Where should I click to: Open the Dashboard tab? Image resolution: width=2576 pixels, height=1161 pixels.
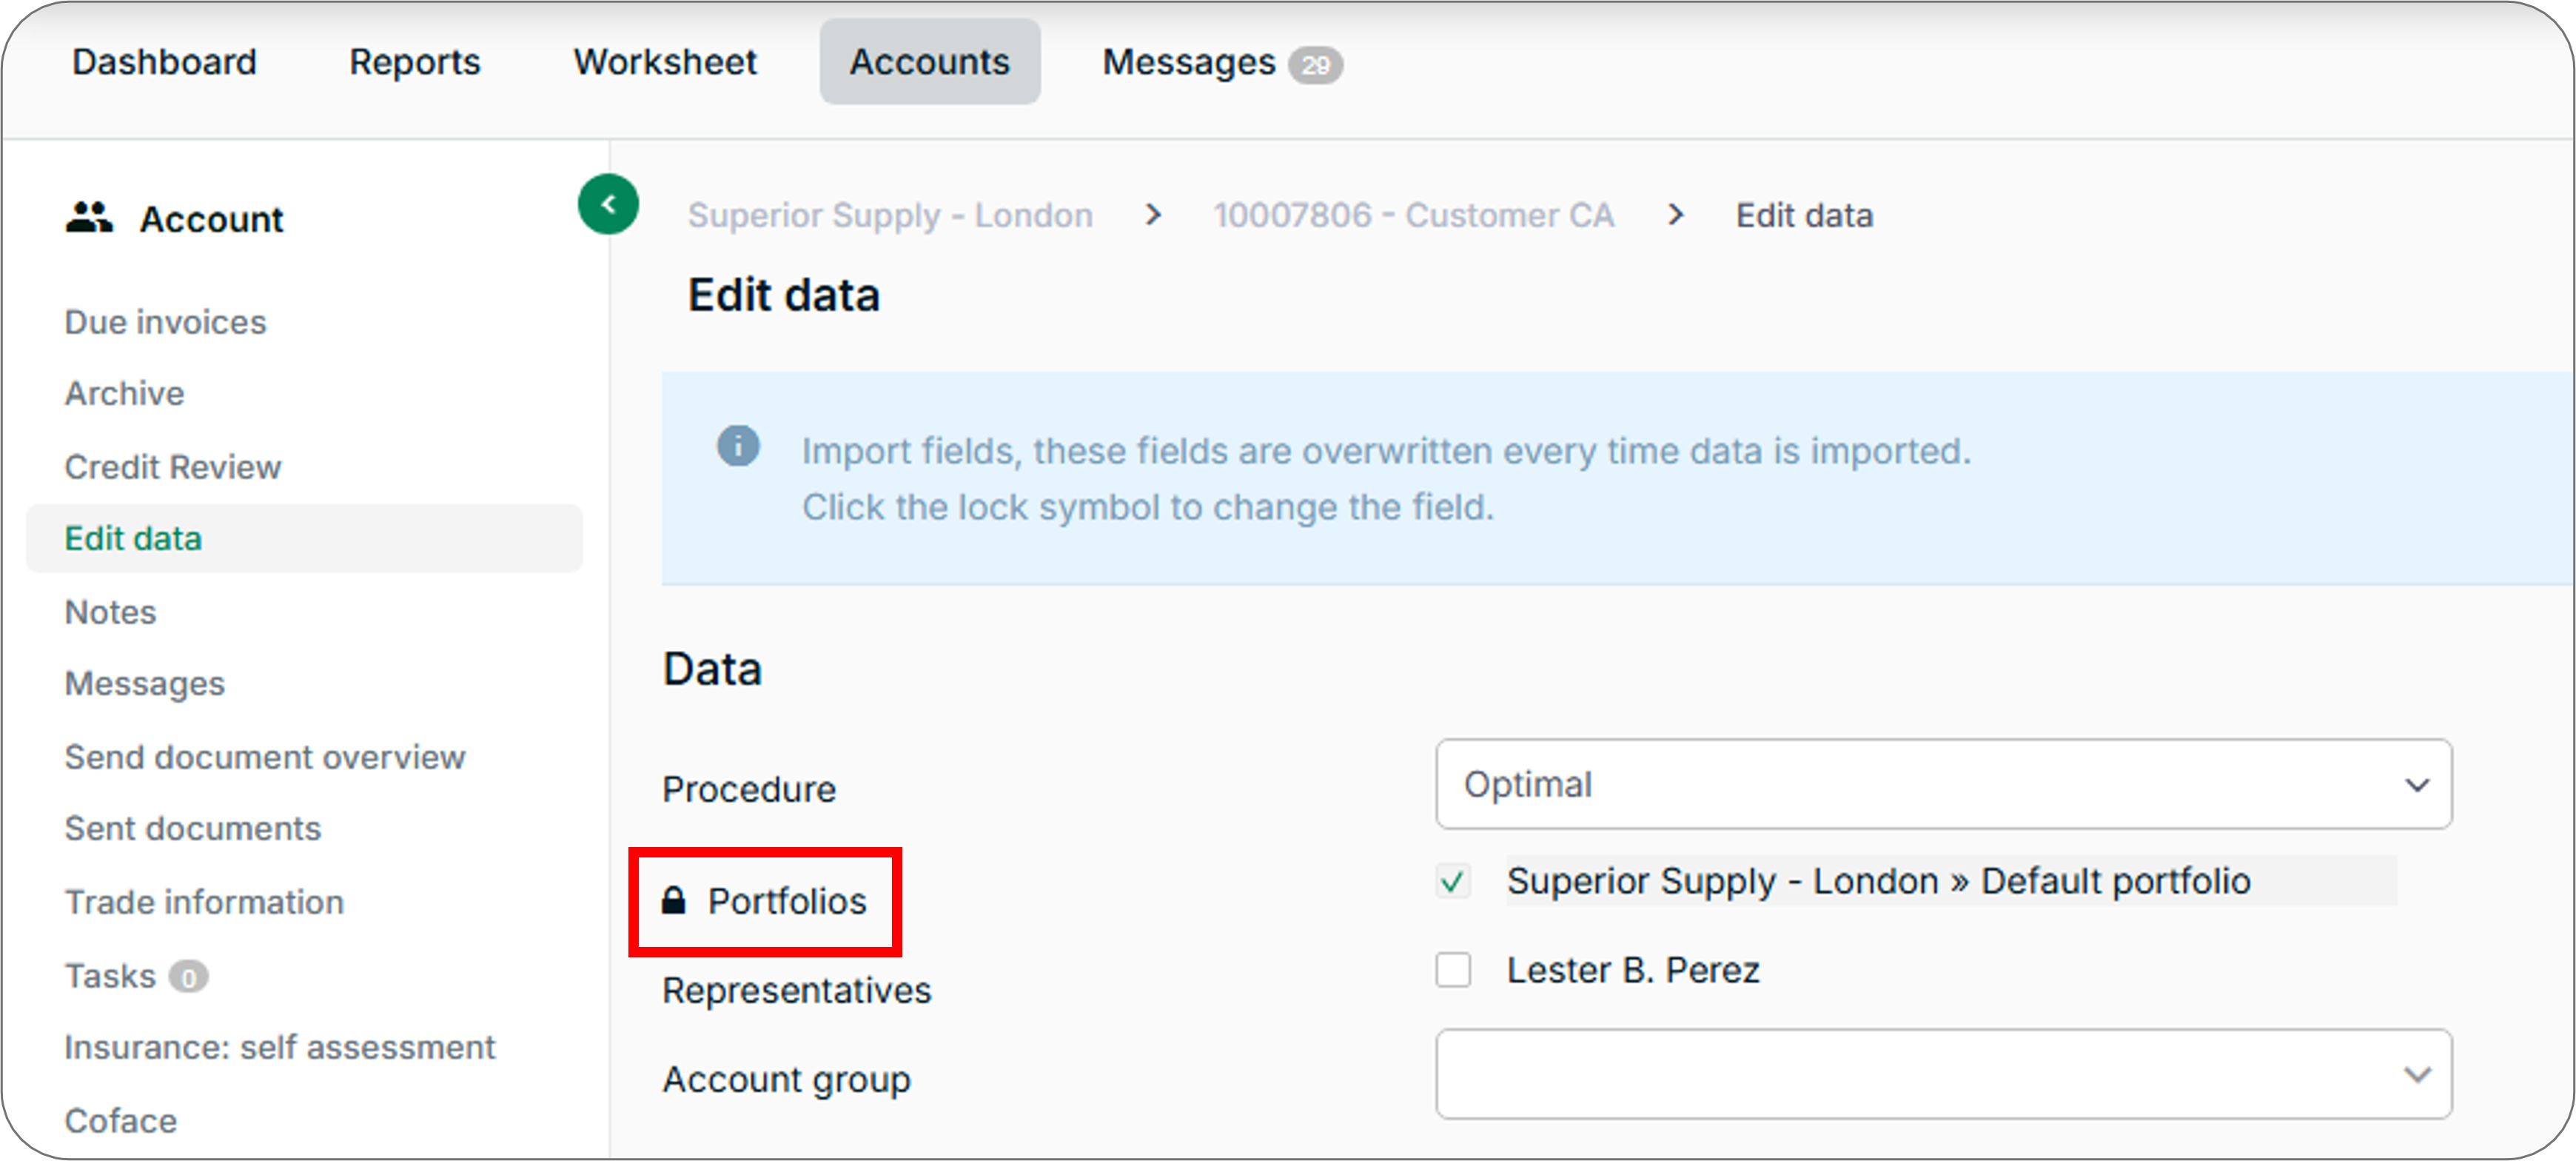[x=165, y=62]
